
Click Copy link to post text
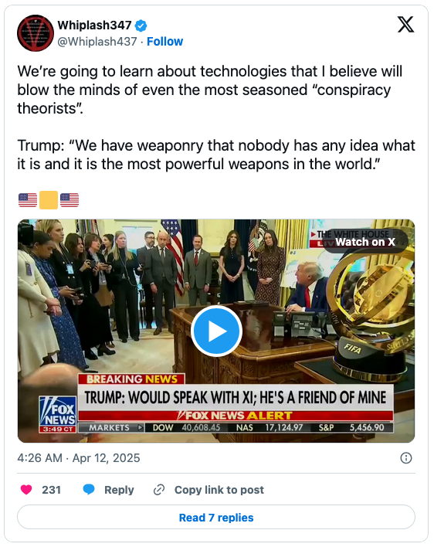click(219, 490)
